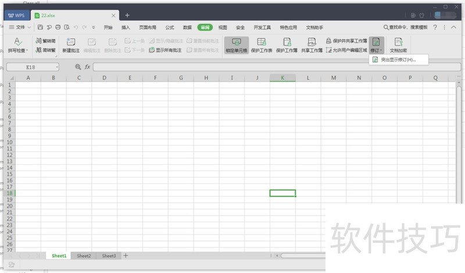
Task: Click the WPS home tab
Action: click(x=17, y=16)
